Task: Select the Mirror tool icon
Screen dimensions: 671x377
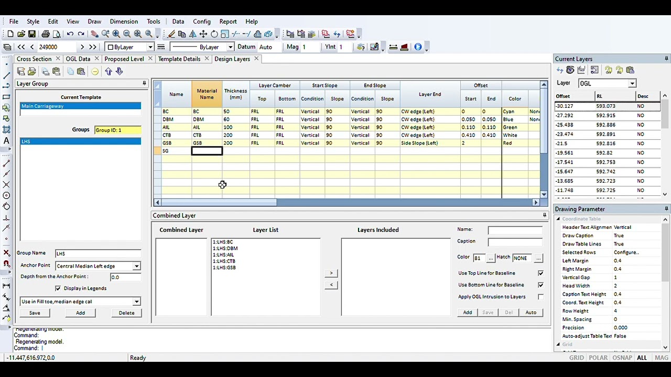Action: pos(193,34)
